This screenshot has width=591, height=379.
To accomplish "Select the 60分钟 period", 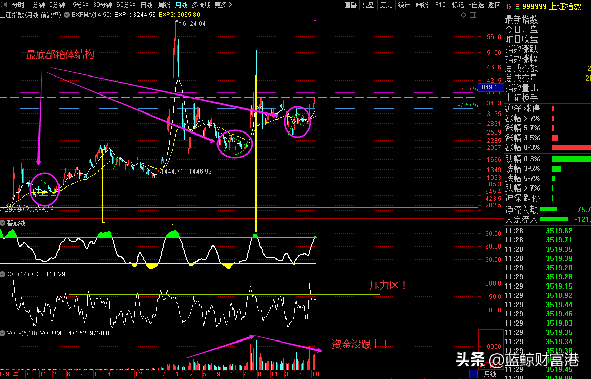I will 126,5.
